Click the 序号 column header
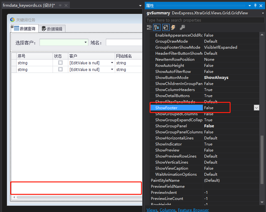The image size is (266, 212). 35,56
